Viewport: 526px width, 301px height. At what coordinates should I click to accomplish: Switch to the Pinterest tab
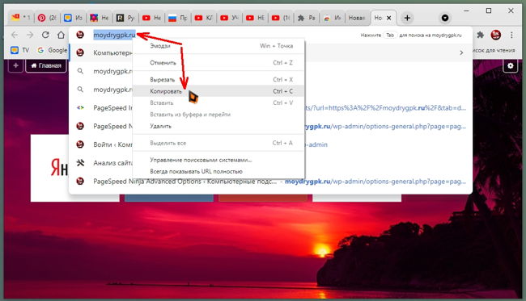tap(47, 18)
